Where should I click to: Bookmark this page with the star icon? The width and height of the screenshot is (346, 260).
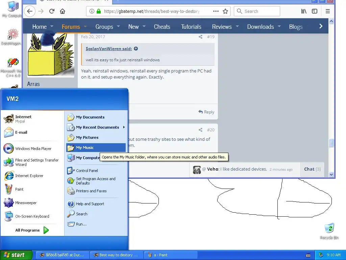(225, 11)
